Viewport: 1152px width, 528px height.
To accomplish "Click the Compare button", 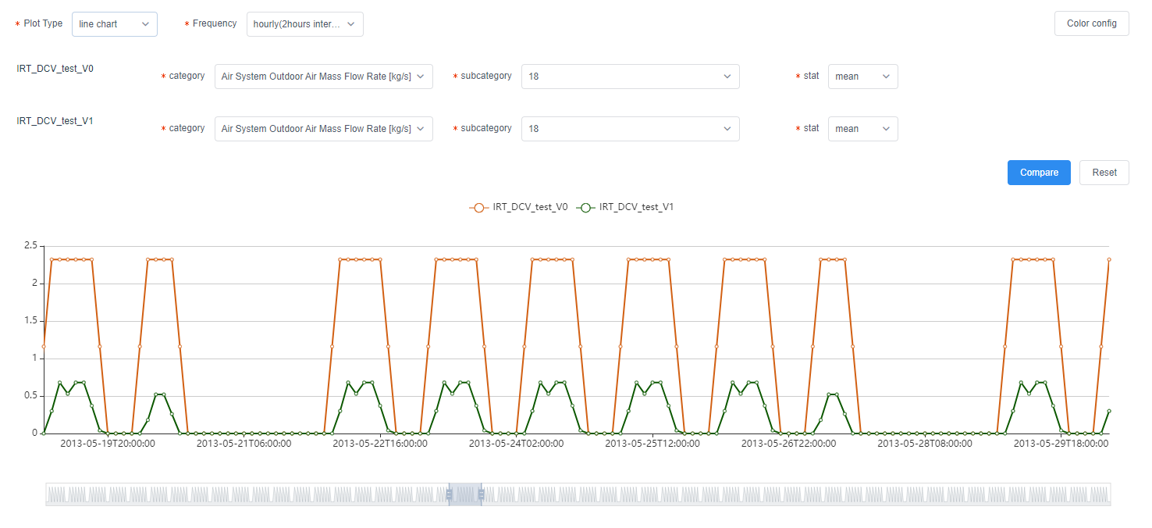I will tap(1040, 173).
